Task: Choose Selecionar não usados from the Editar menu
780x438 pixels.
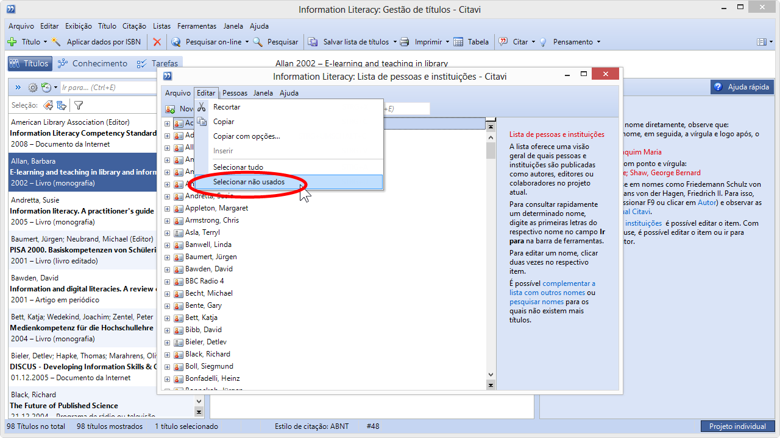Action: (x=289, y=182)
